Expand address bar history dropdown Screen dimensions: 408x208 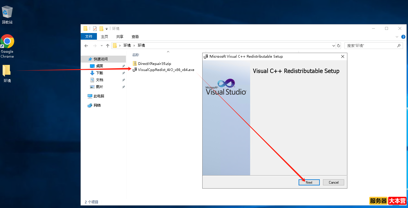[333, 45]
